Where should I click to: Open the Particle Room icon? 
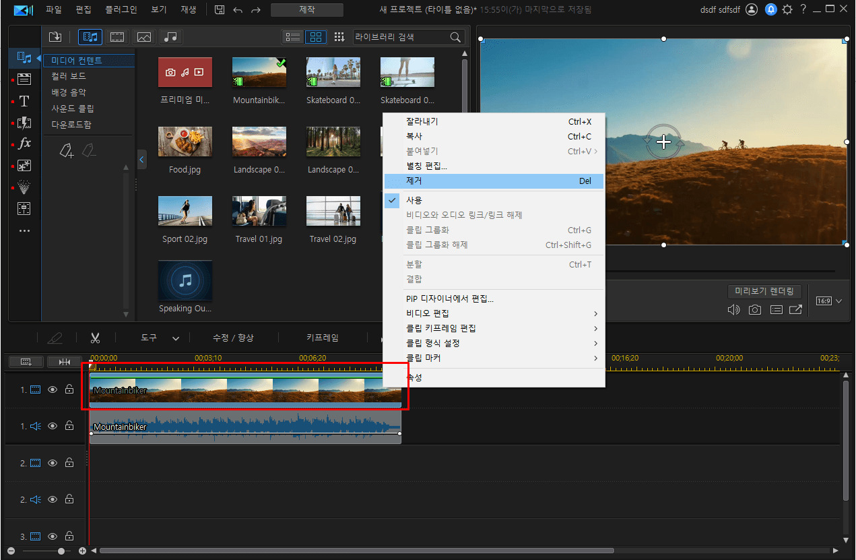tap(24, 187)
